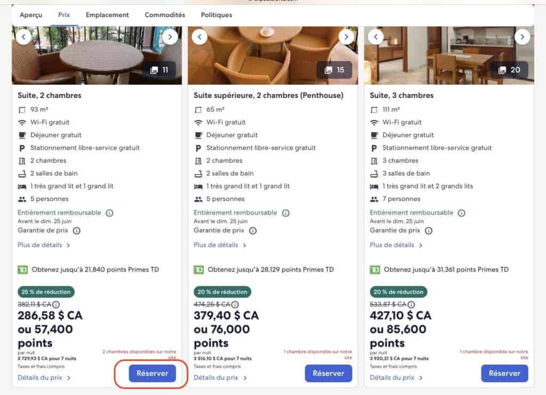Select the Aperçu tab
Image resolution: width=546 pixels, height=395 pixels.
(x=31, y=15)
